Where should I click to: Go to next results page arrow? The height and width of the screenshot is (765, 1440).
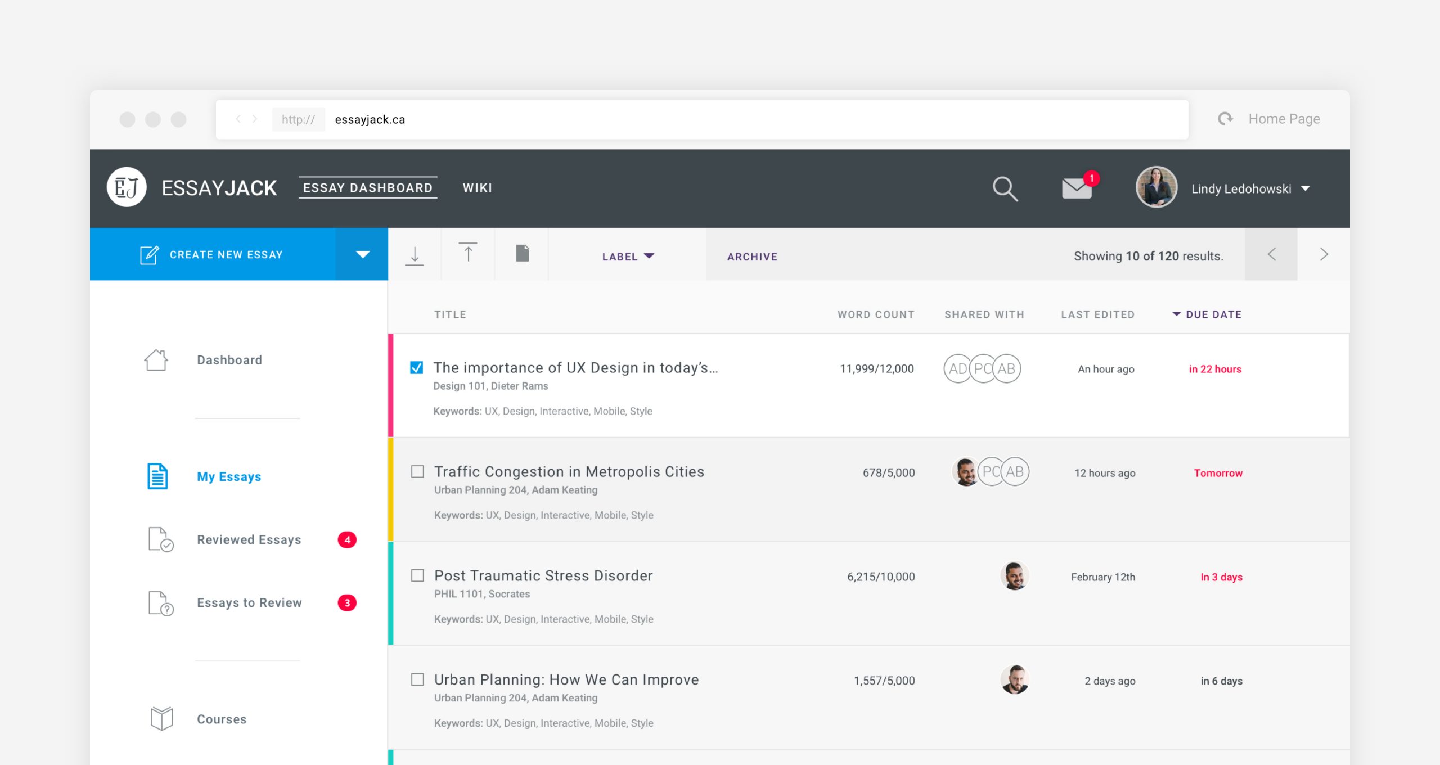[1324, 254]
